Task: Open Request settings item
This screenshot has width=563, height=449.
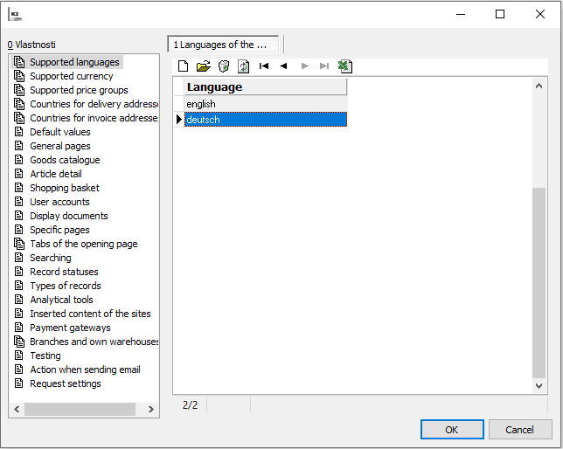Action: click(66, 384)
